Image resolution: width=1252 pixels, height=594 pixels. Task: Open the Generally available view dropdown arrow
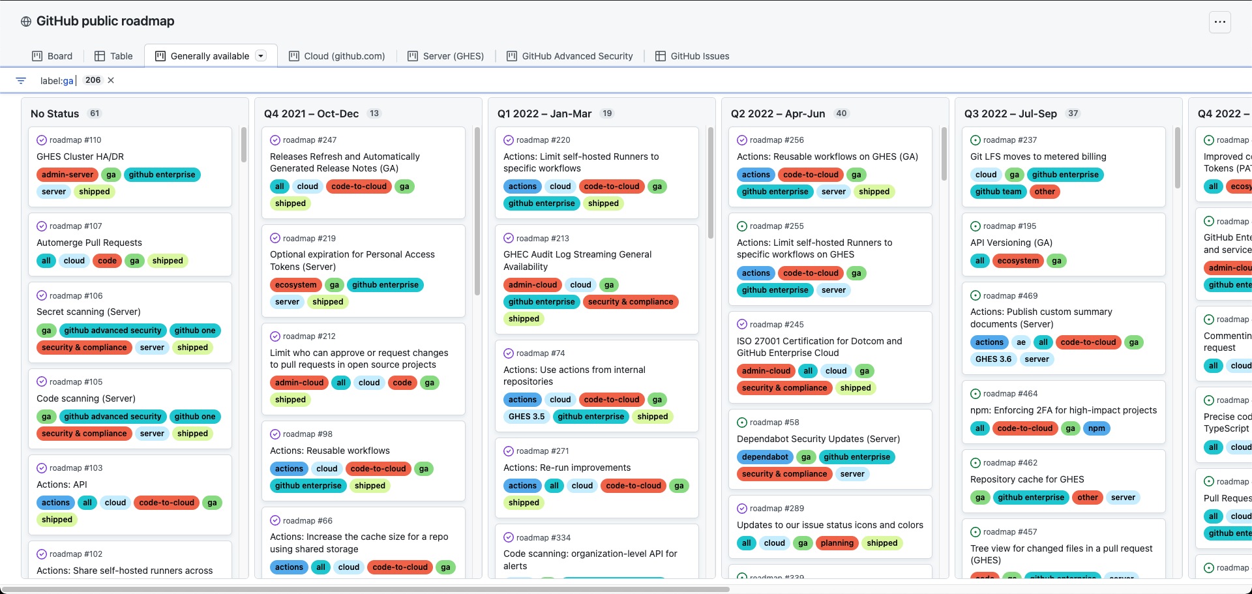pyautogui.click(x=261, y=55)
